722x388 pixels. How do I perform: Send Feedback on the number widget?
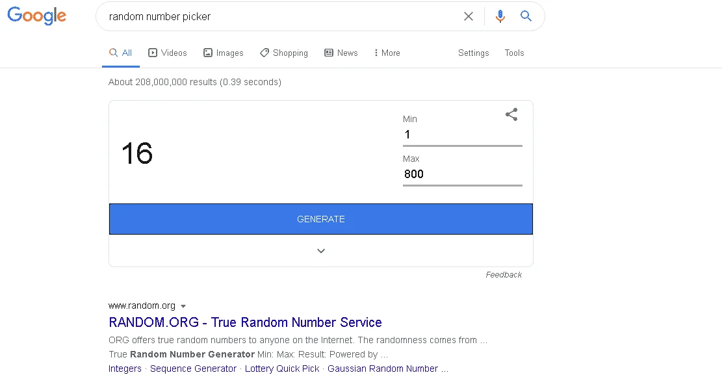504,275
